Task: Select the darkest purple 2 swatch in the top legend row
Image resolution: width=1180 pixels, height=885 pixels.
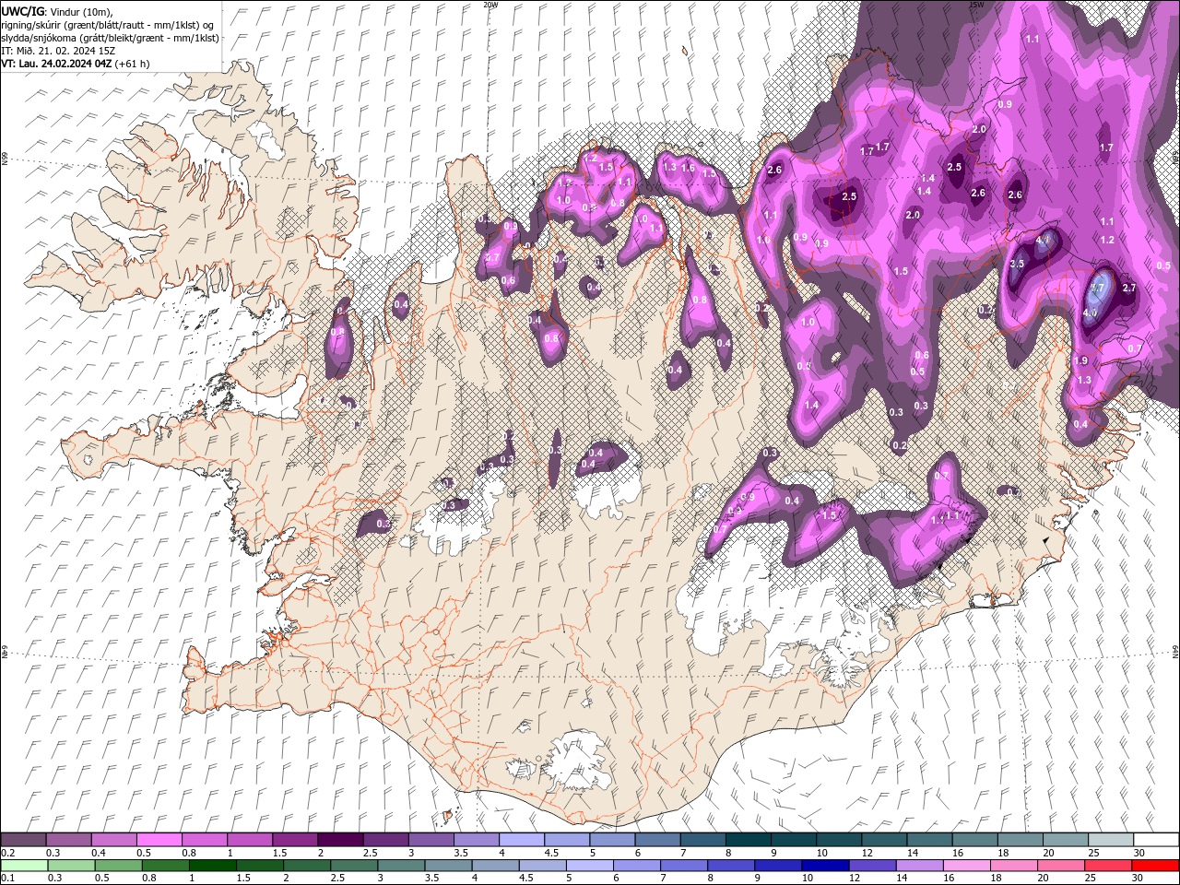Action: [340, 840]
